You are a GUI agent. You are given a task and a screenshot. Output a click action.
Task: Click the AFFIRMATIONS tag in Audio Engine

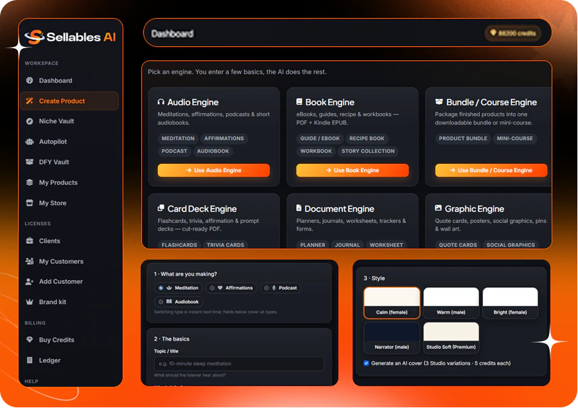(223, 138)
